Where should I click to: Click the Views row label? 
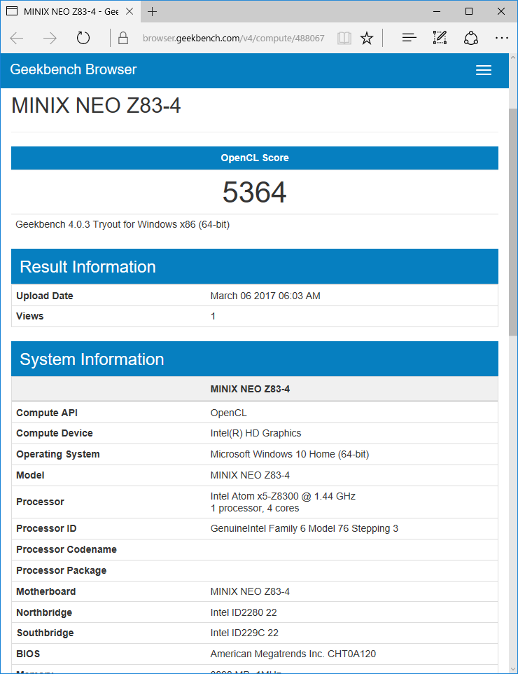tap(29, 316)
